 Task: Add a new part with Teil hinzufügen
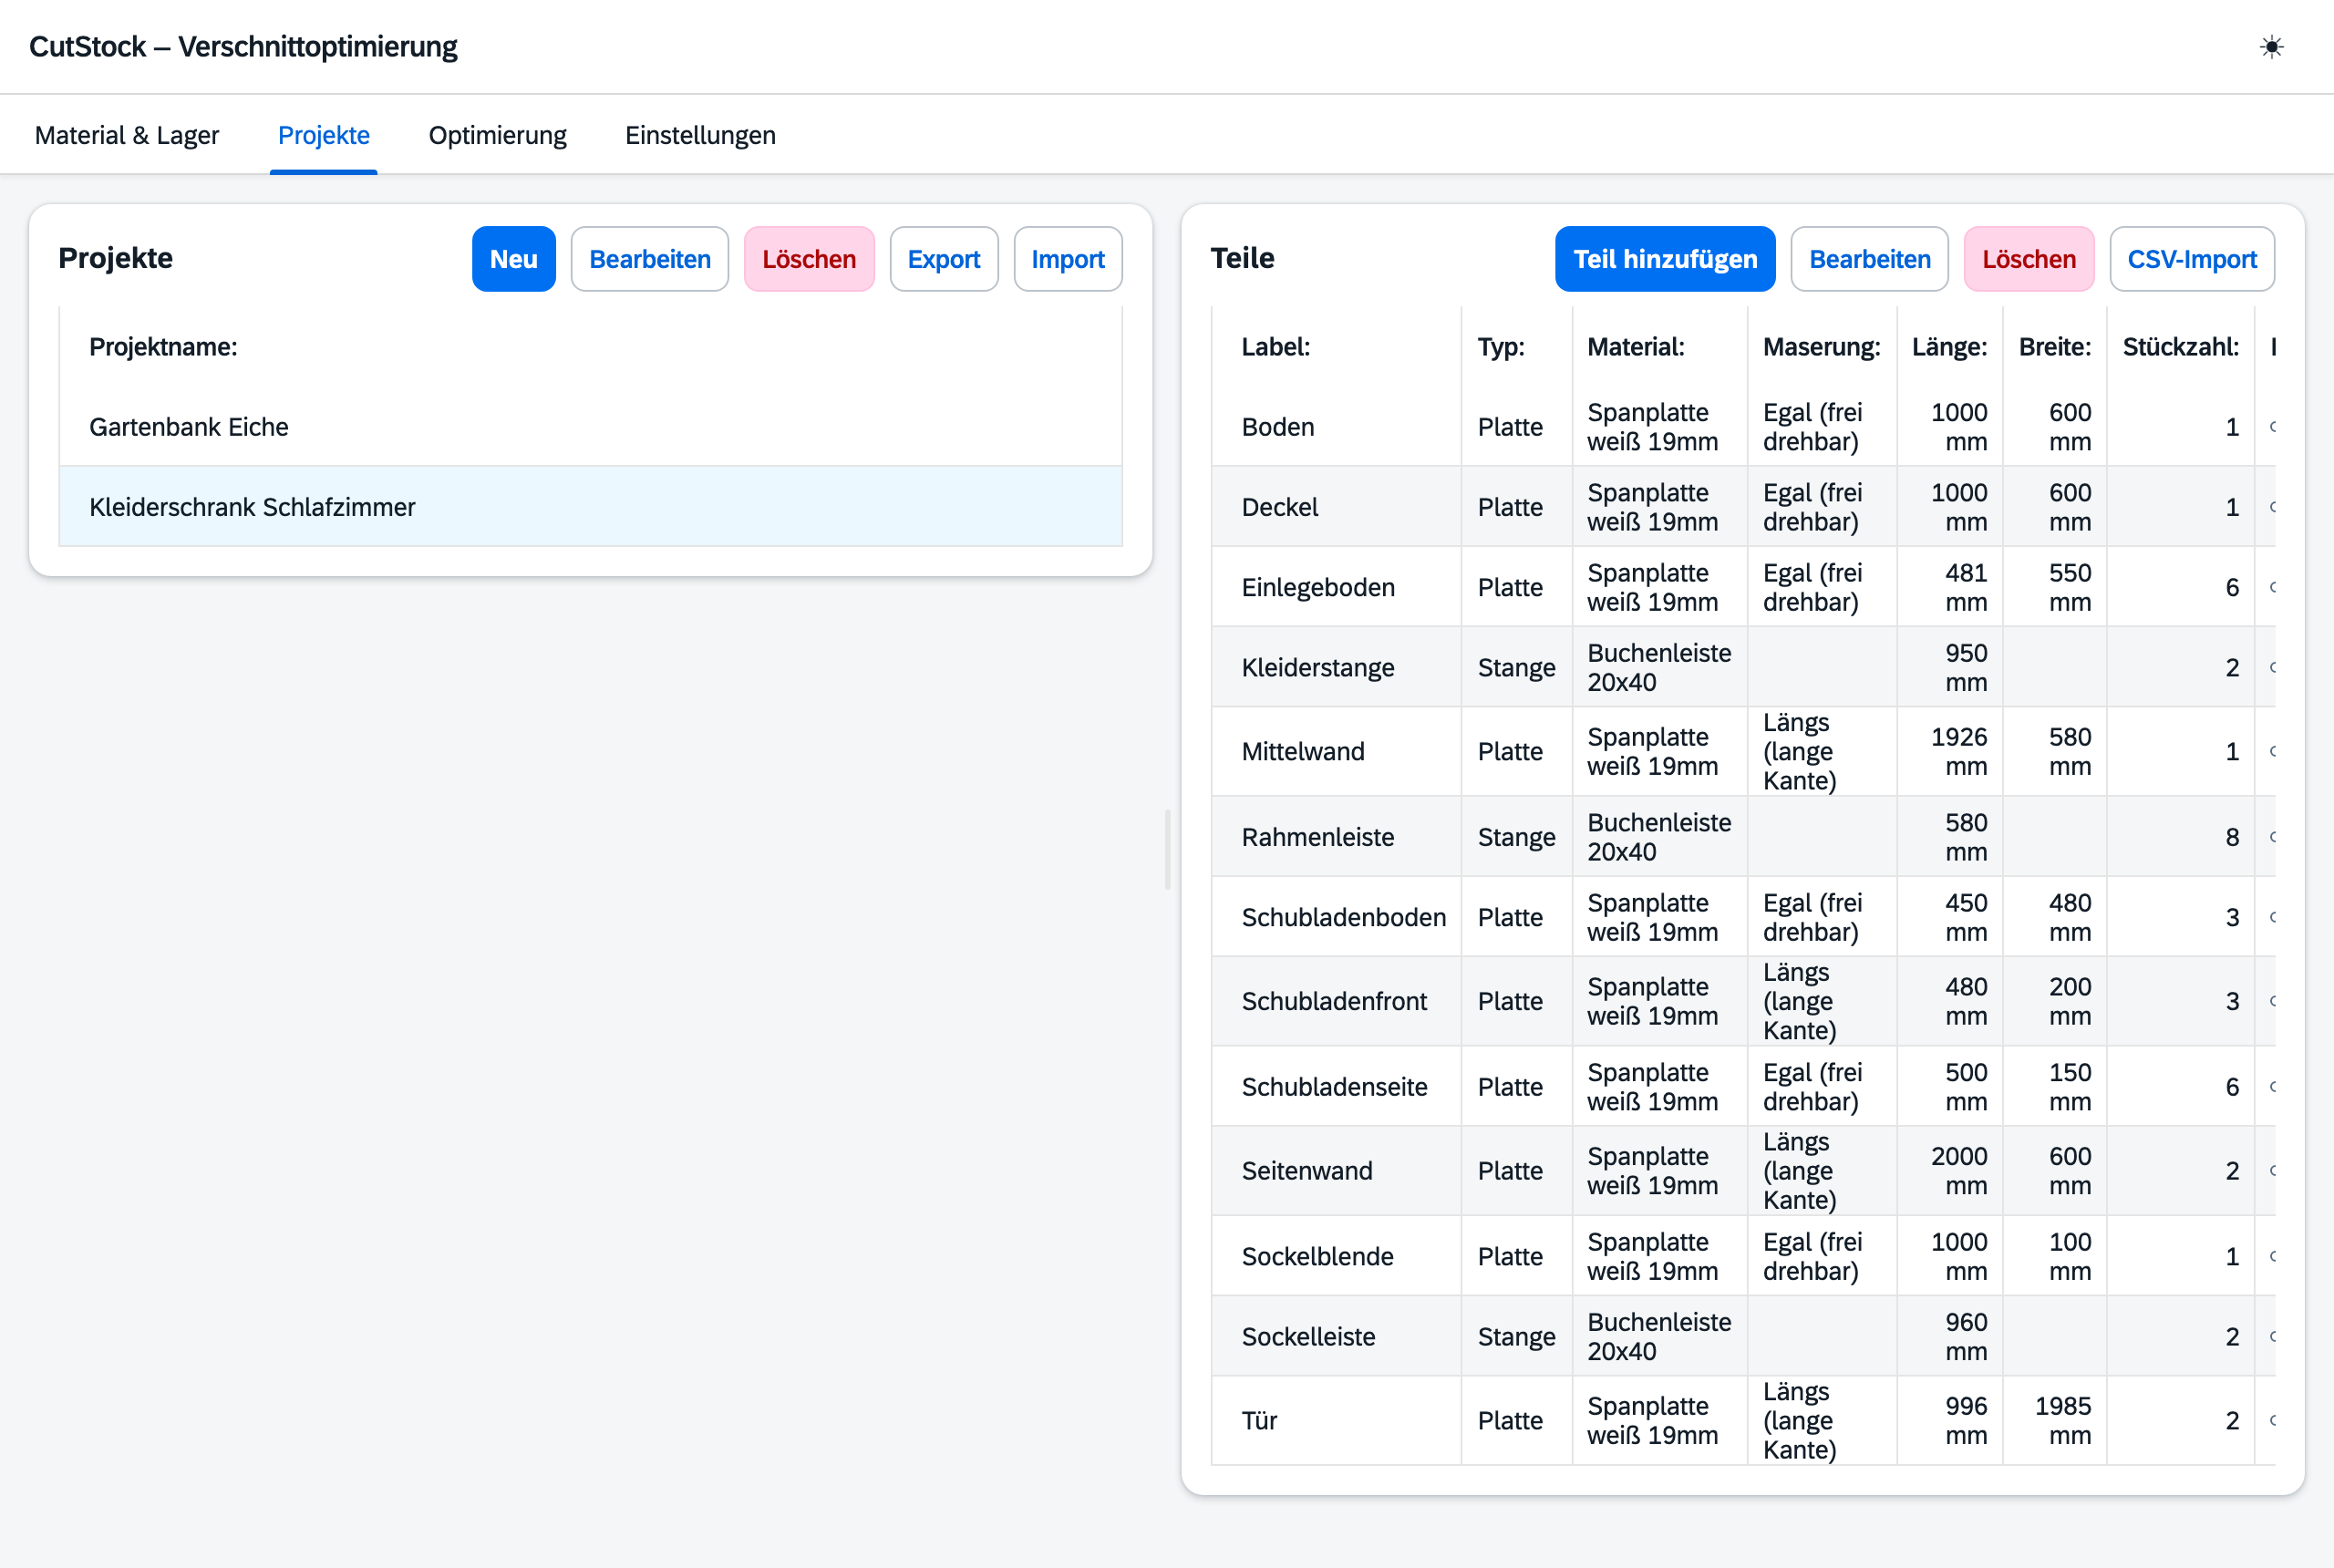[1665, 259]
